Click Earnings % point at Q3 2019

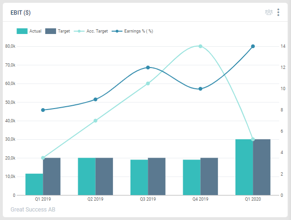click(x=148, y=68)
